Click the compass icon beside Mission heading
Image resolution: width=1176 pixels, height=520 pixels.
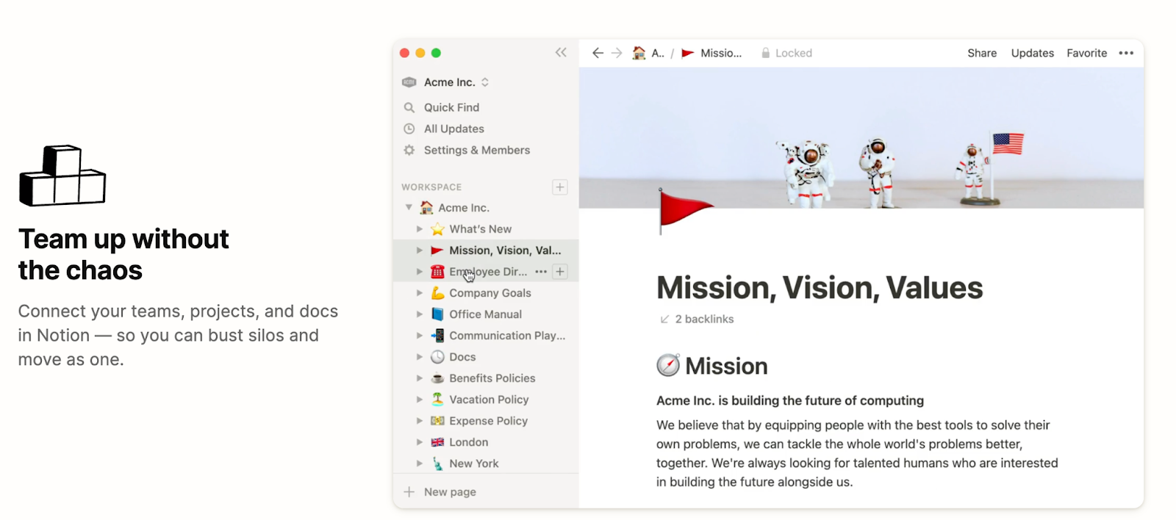coord(668,365)
